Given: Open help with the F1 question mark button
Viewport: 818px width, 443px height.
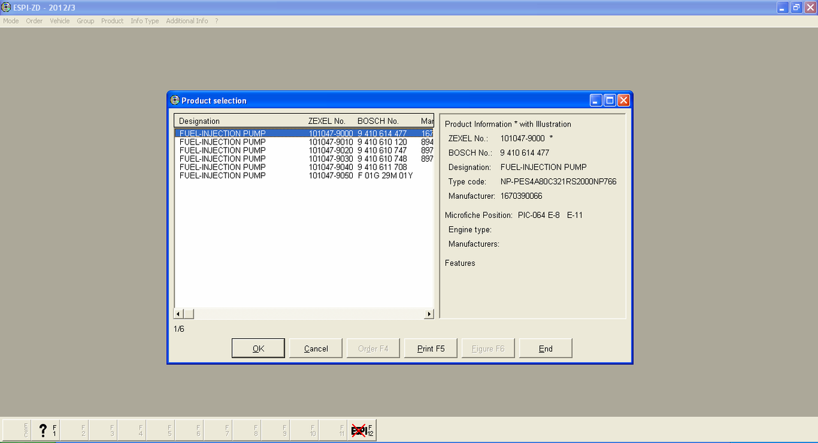Looking at the screenshot, I should (x=45, y=430).
